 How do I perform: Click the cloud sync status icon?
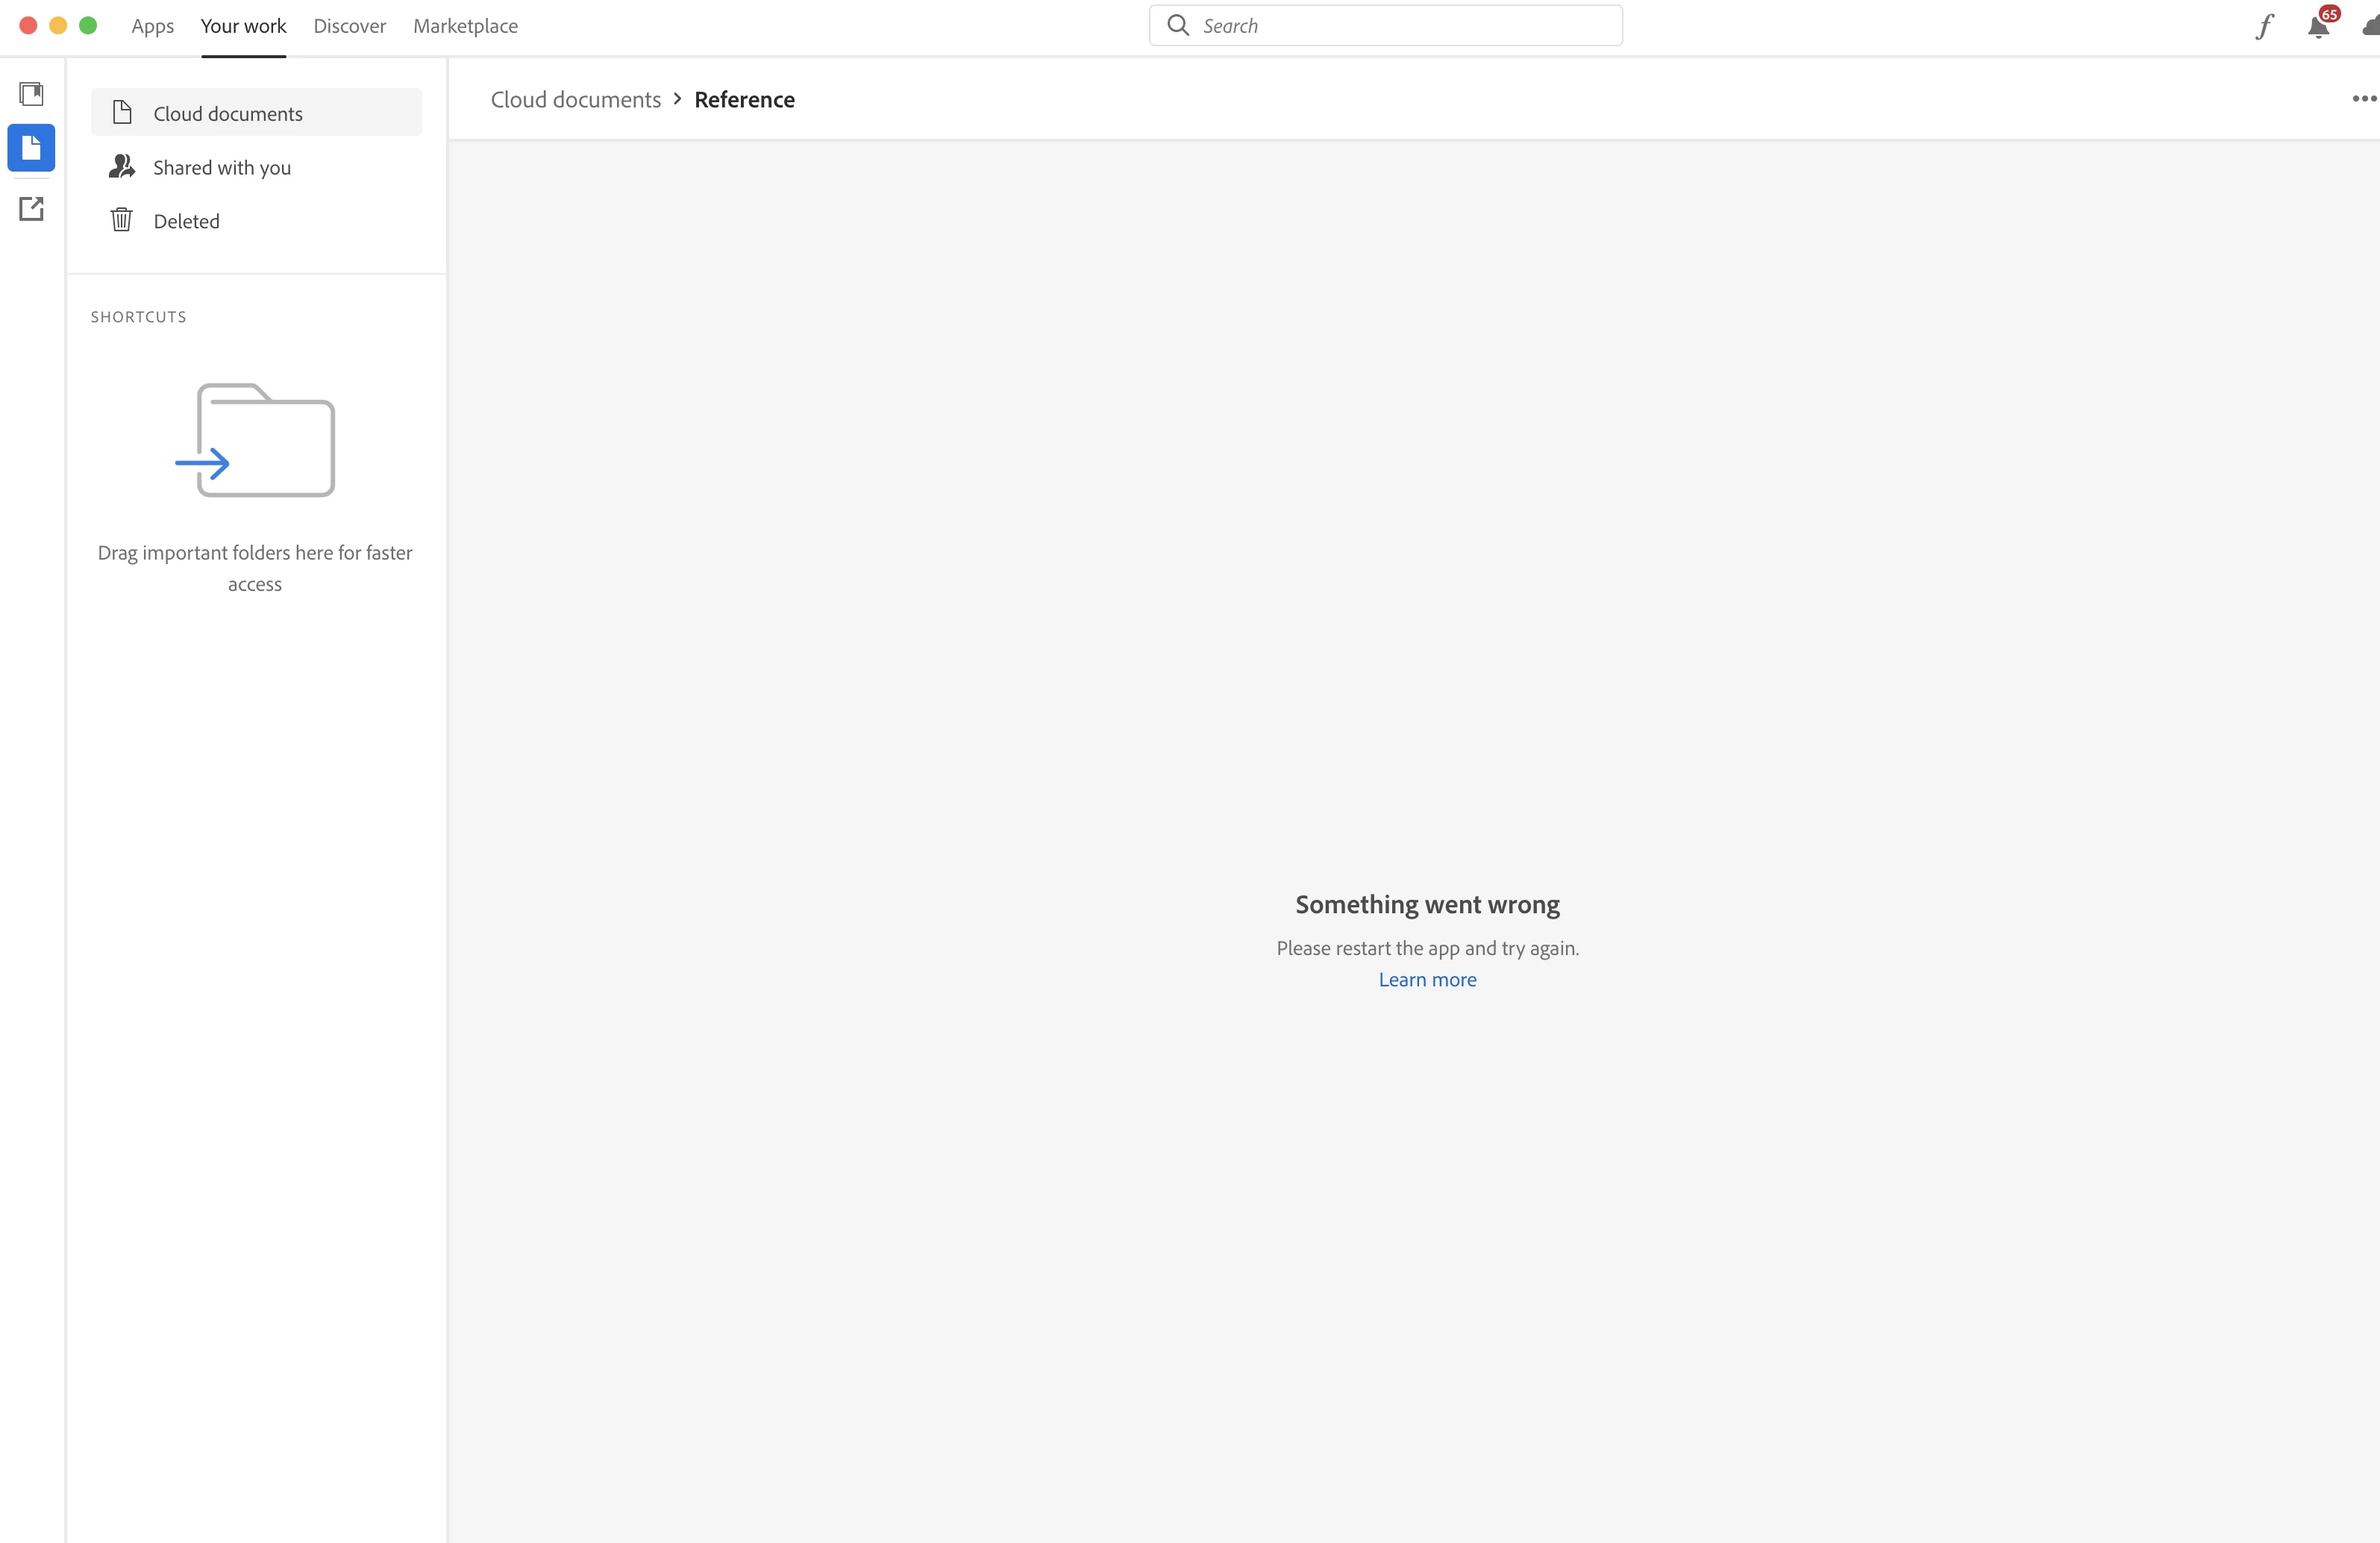2370,26
